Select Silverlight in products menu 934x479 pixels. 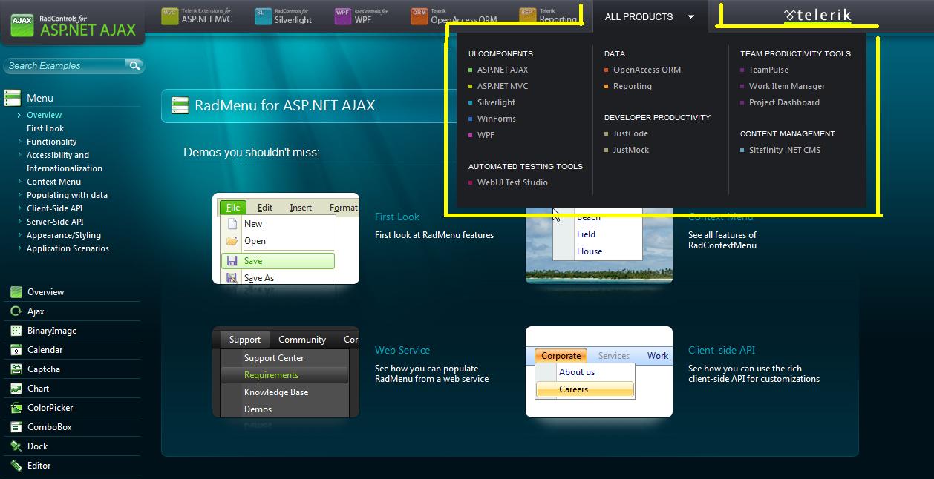point(496,102)
